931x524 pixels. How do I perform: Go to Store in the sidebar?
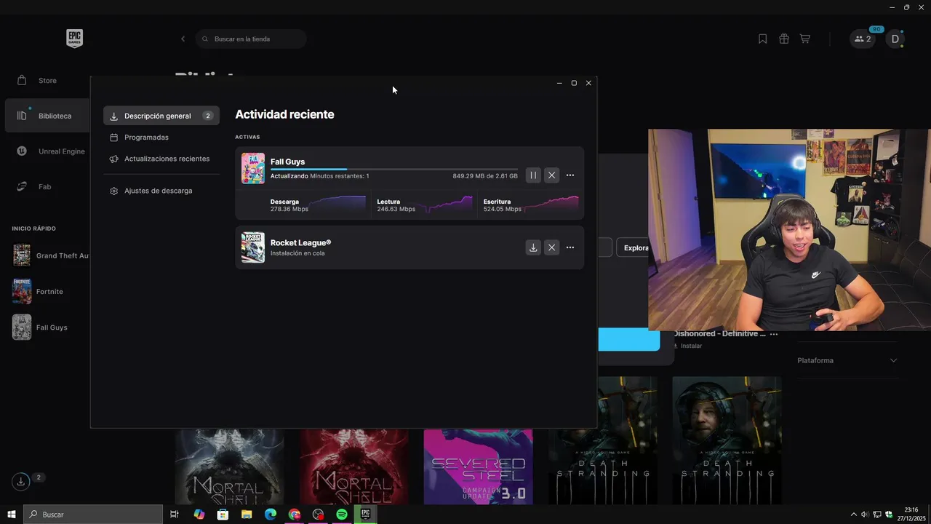47,80
